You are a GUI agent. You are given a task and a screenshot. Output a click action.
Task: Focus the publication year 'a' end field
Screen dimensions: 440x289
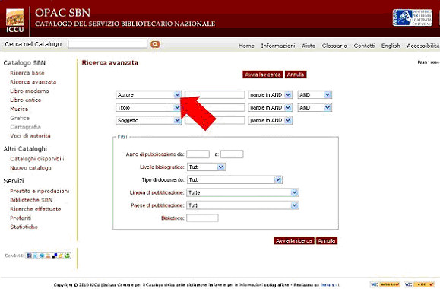[232, 154]
